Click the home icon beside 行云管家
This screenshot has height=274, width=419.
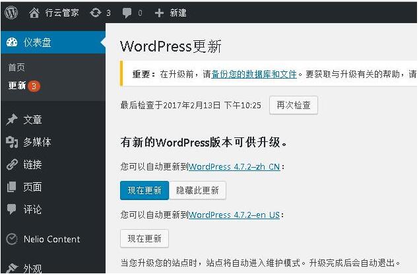[34, 13]
